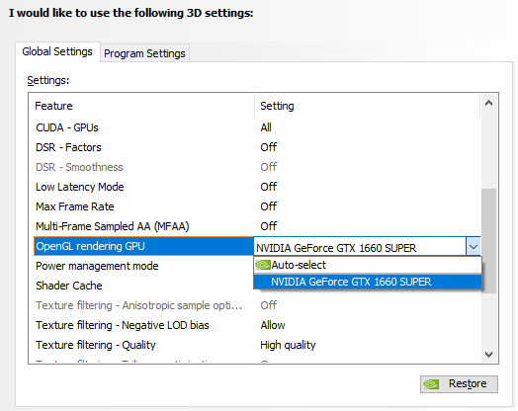
Task: Click the Allow value for Negative LOD bias
Action: [x=273, y=325]
